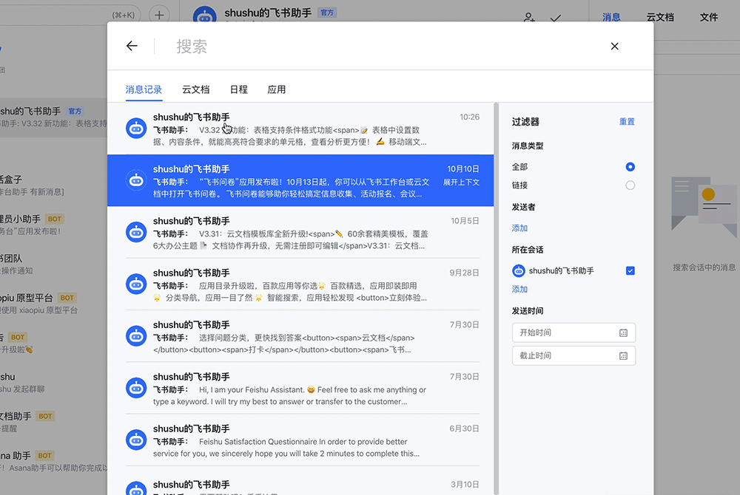Close the search dialog with the X
The height and width of the screenshot is (495, 740).
point(614,46)
